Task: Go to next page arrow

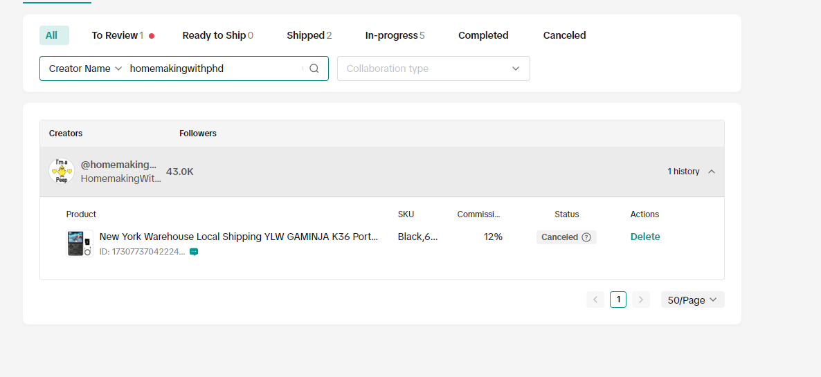Action: (641, 300)
